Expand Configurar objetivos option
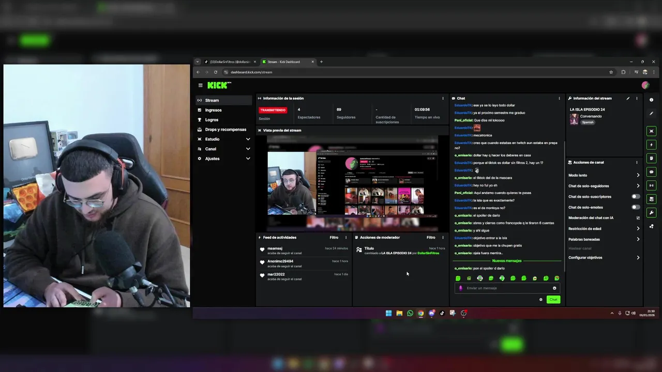 (604, 257)
